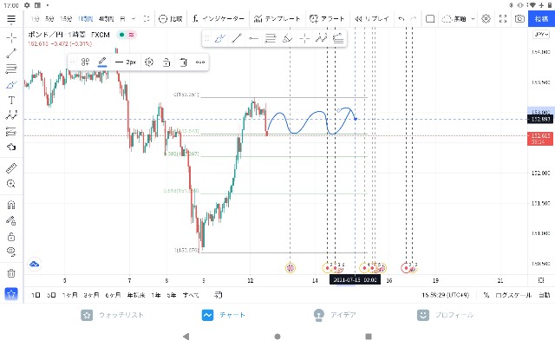555x347 pixels.
Task: Toggle lock on the selected drawing
Action: [x=166, y=62]
